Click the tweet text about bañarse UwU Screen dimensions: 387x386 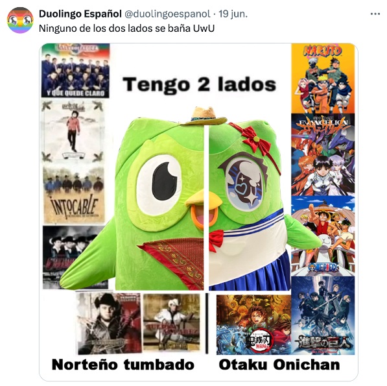point(126,29)
